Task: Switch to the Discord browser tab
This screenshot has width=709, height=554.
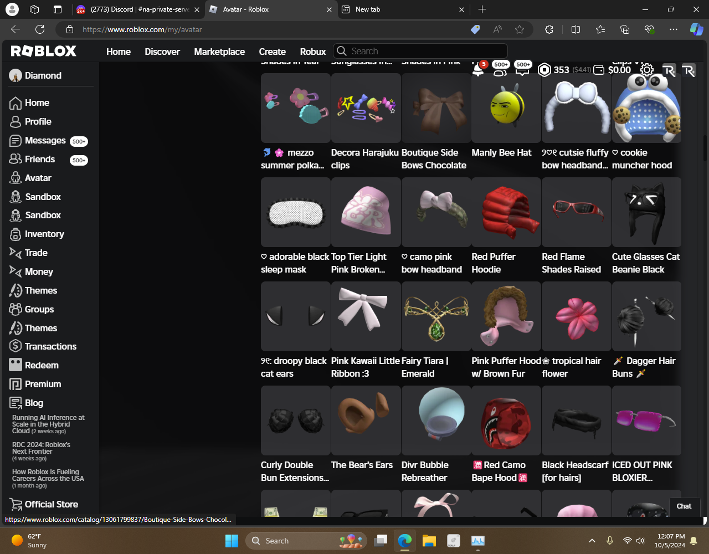Action: tap(140, 9)
